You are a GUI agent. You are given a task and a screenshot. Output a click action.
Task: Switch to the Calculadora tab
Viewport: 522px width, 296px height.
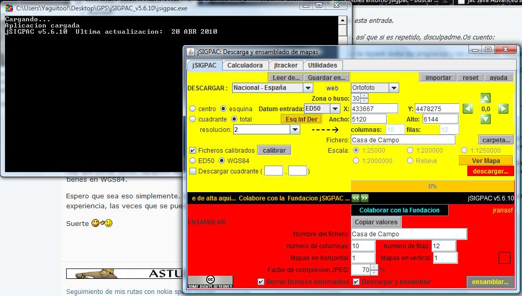click(245, 65)
